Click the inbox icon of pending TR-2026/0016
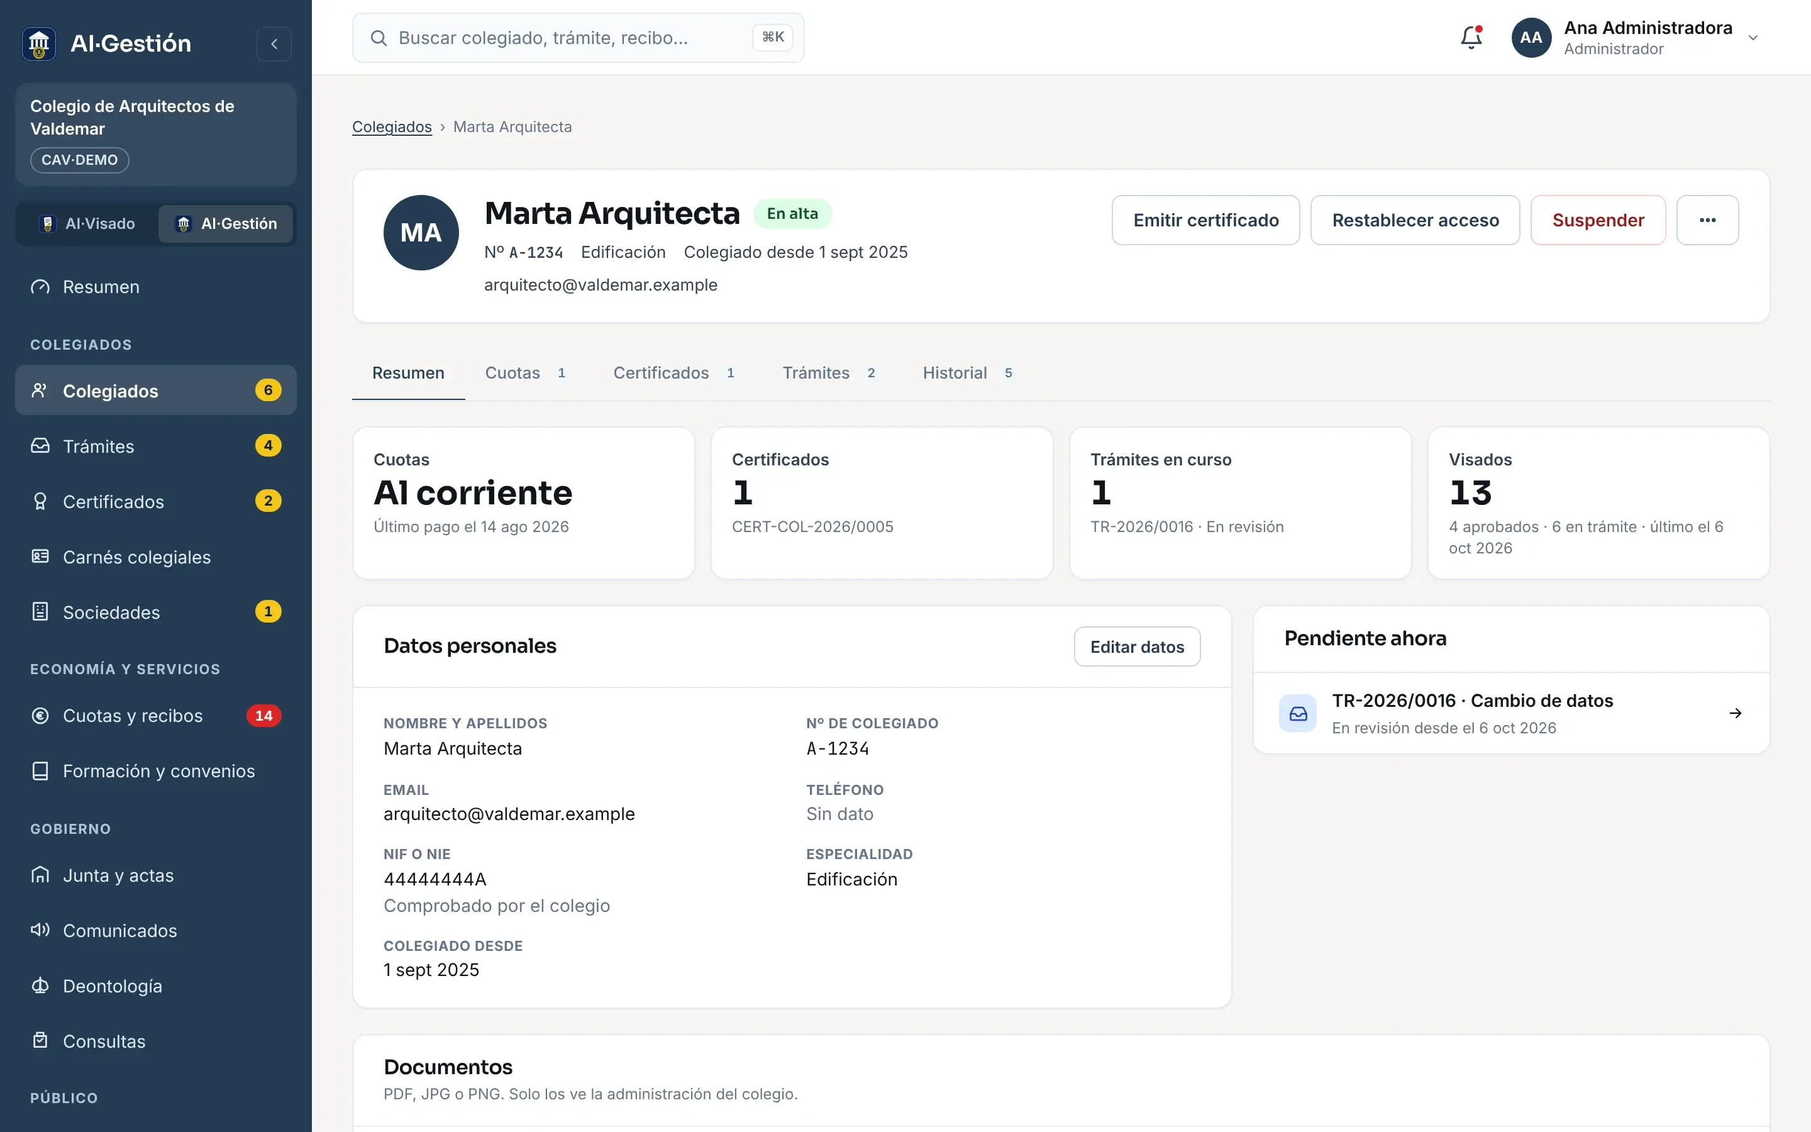The height and width of the screenshot is (1132, 1811). 1298,714
